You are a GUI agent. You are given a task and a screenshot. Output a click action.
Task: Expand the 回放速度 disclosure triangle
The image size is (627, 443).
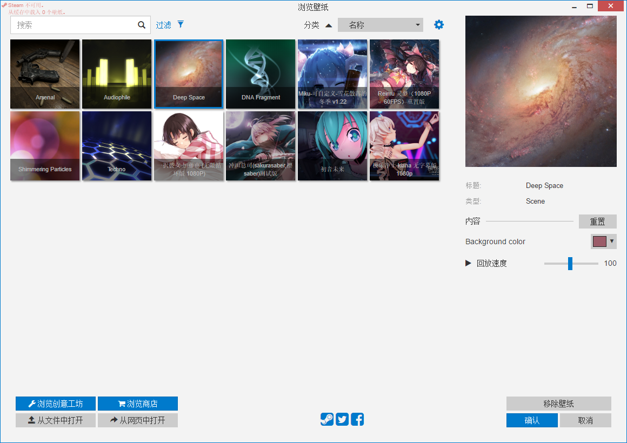(x=468, y=263)
